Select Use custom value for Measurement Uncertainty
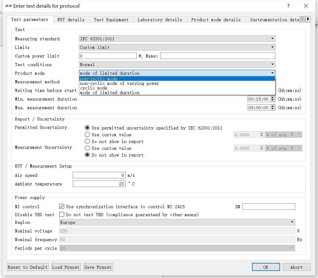The image size is (318, 278). tap(87, 148)
